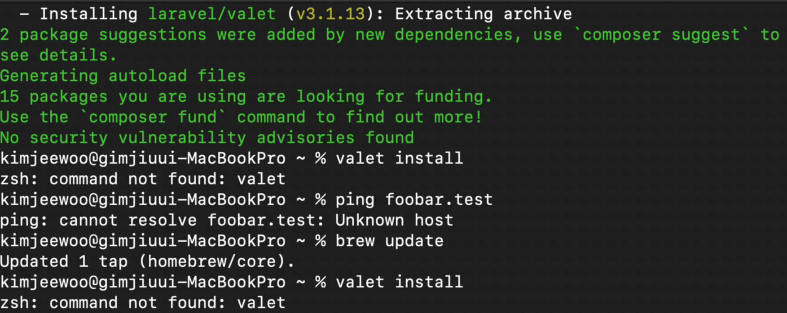This screenshot has width=787, height=313.
Task: Click the v3.1.13 version number
Action: pos(331,14)
